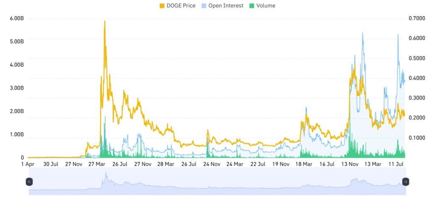The image size is (435, 209).
Task: Click the 28 Mar date label
Action: [x=166, y=164]
